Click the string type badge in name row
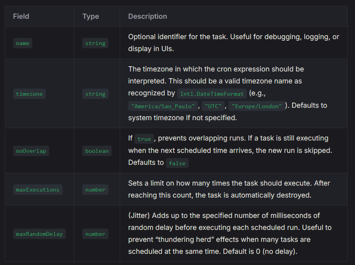Screen dimensions: 355x265 (x=95, y=43)
